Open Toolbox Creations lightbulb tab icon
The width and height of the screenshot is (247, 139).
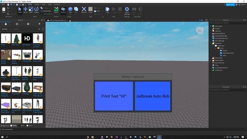[39, 24]
